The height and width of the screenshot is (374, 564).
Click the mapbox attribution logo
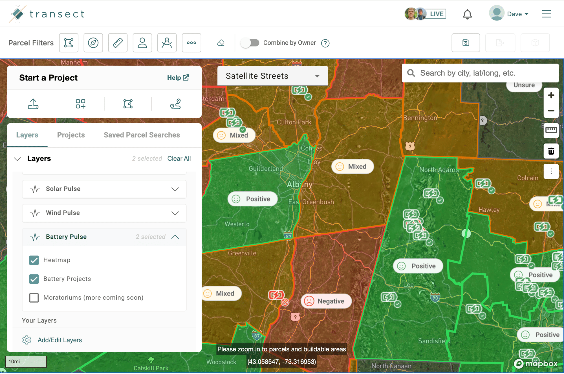[x=536, y=364]
